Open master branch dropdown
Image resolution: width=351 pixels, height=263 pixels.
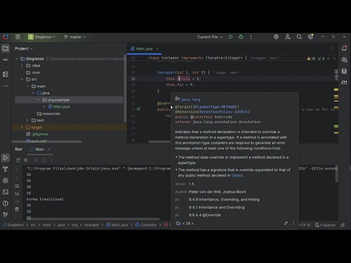tap(75, 37)
